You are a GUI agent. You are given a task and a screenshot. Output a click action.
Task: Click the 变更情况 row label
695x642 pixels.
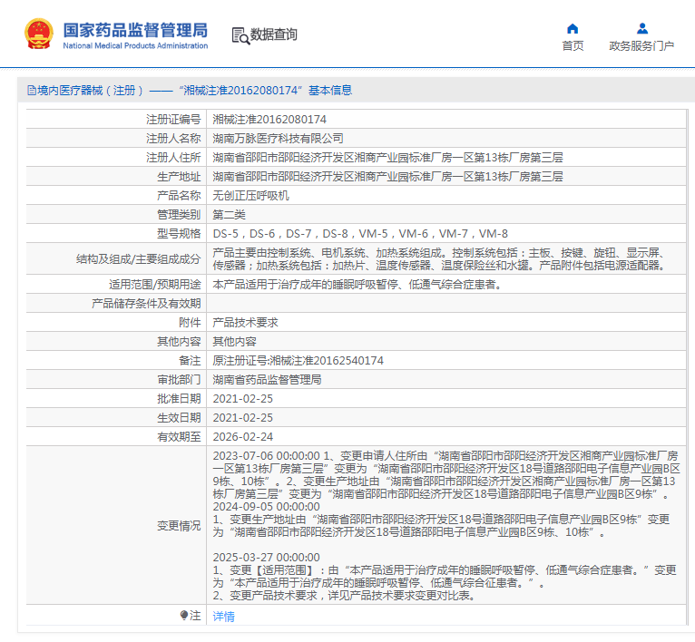click(x=178, y=525)
